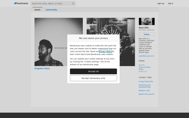Open the Privacy Policy link in dialog

coord(105,51)
